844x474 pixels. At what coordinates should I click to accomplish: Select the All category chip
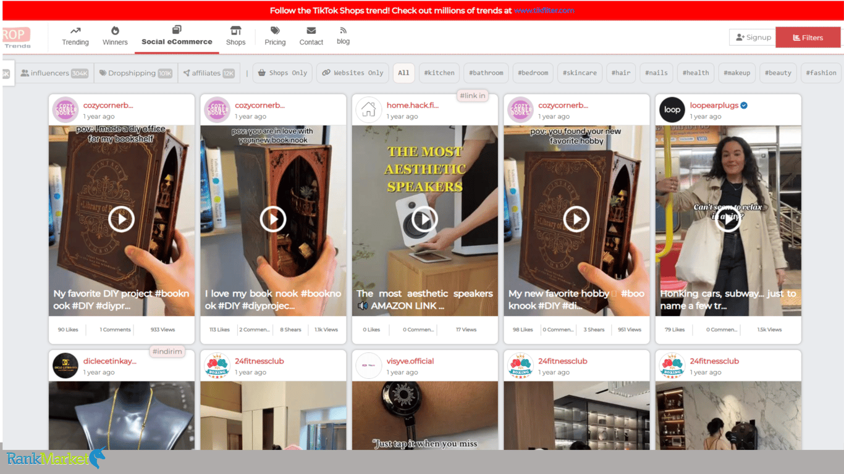(x=403, y=73)
